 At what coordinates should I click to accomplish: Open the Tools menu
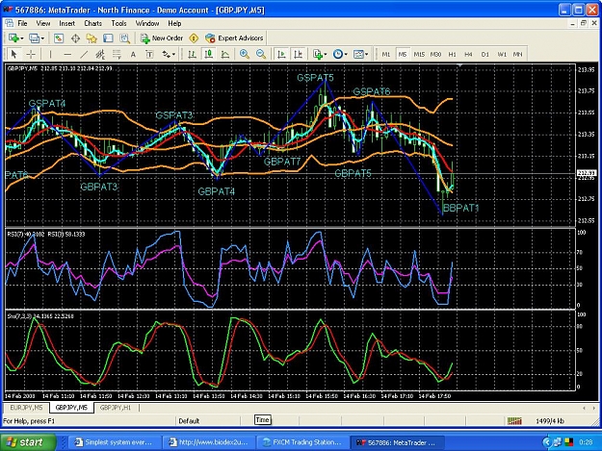pos(118,23)
